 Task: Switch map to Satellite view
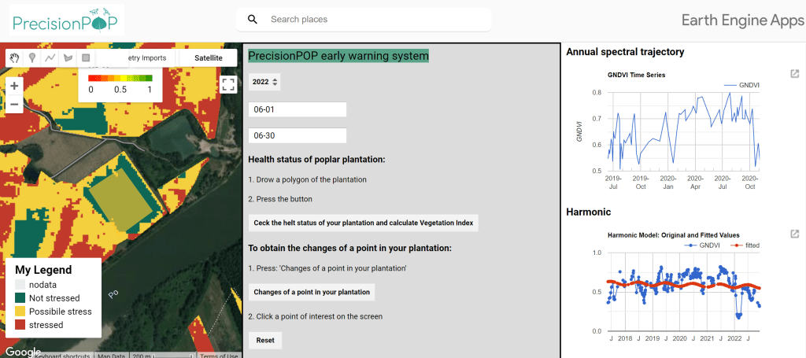[209, 58]
